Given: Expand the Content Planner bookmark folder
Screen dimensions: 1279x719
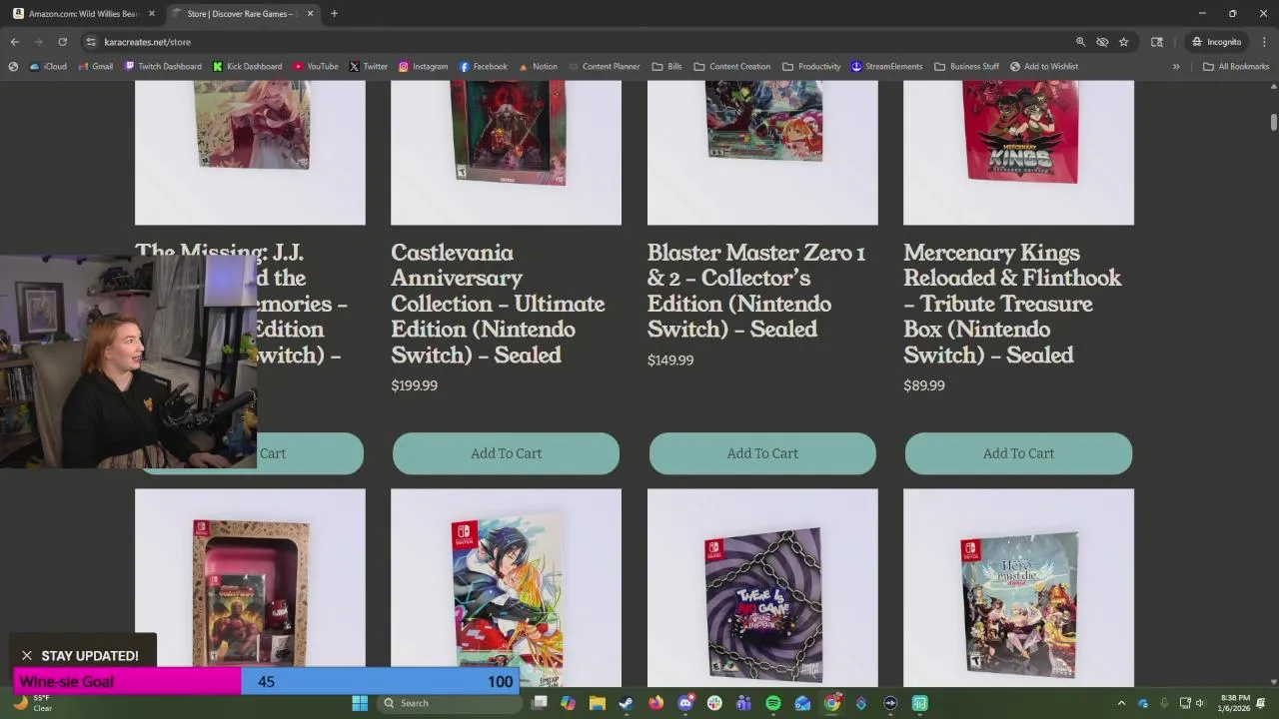Looking at the screenshot, I should (604, 67).
